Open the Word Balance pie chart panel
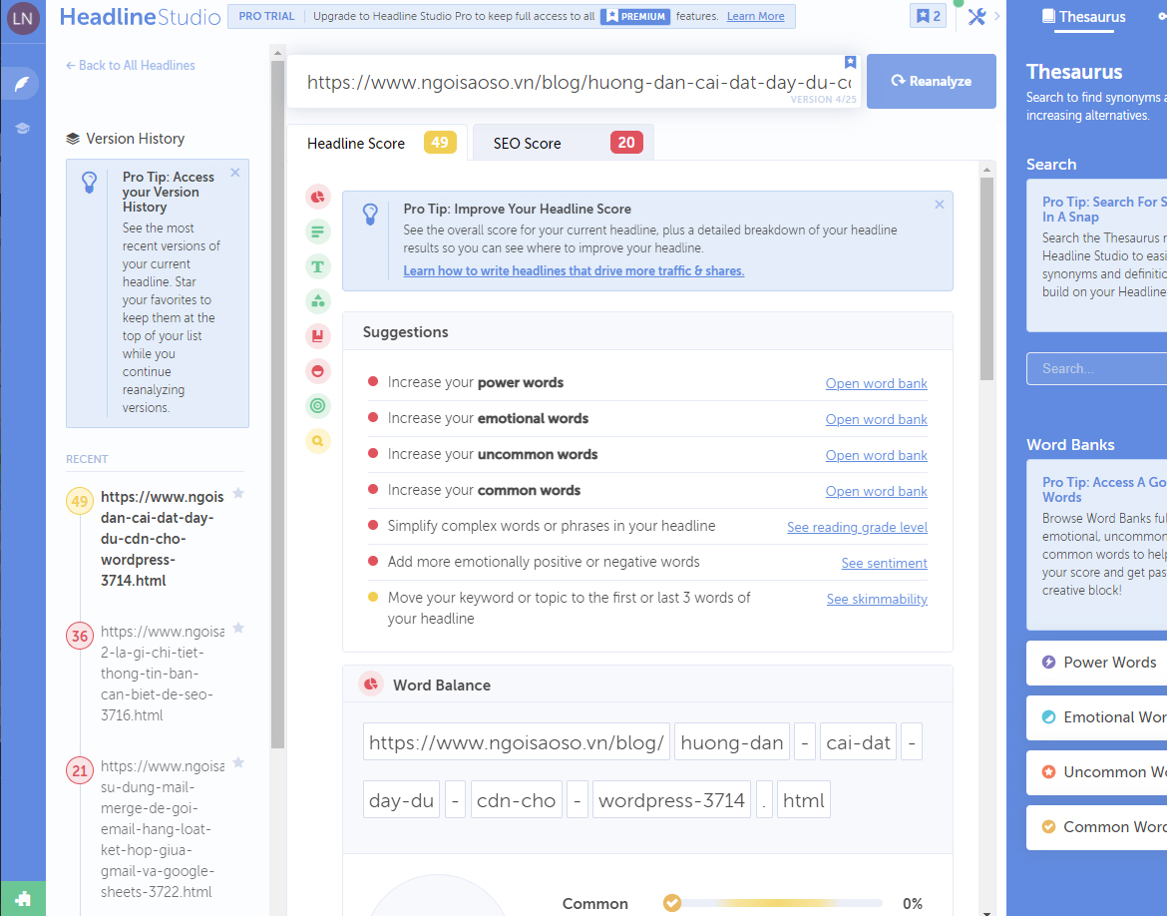 [x=317, y=197]
